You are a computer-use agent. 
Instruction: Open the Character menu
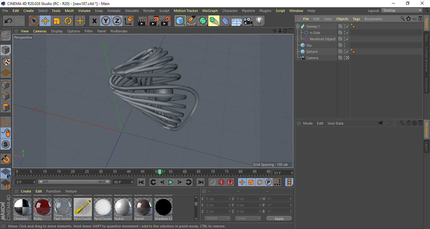pyautogui.click(x=230, y=11)
